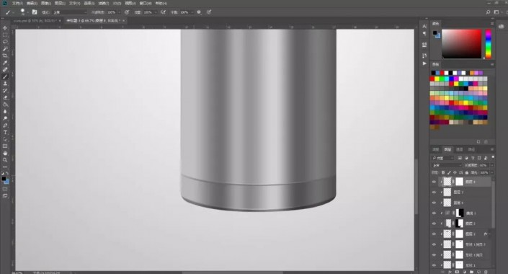Pick a hue on the color slider
The height and width of the screenshot is (274, 508).
tap(489, 44)
